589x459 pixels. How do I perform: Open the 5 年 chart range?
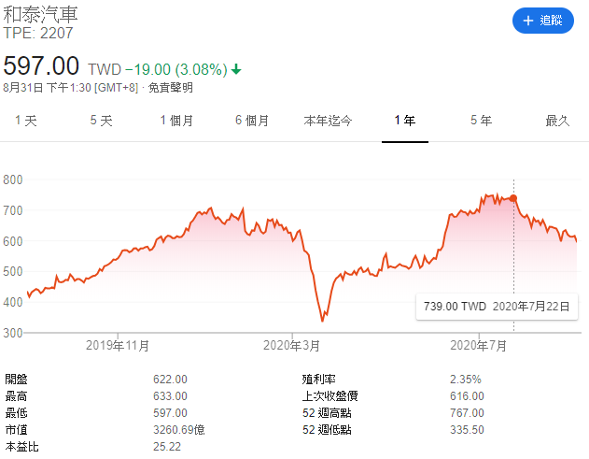coord(482,121)
